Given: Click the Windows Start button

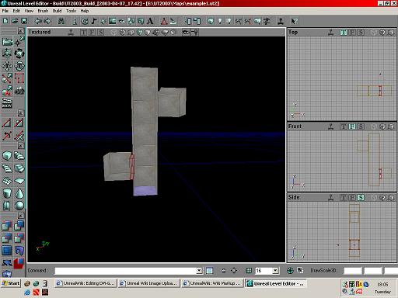Looking at the screenshot, I should [x=11, y=283].
